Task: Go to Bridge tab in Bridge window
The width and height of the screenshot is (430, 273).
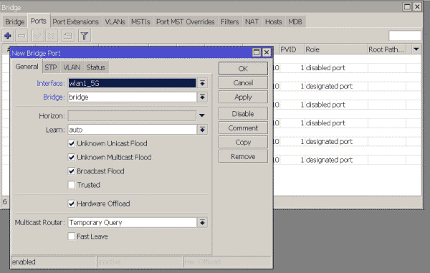Action: [x=15, y=22]
